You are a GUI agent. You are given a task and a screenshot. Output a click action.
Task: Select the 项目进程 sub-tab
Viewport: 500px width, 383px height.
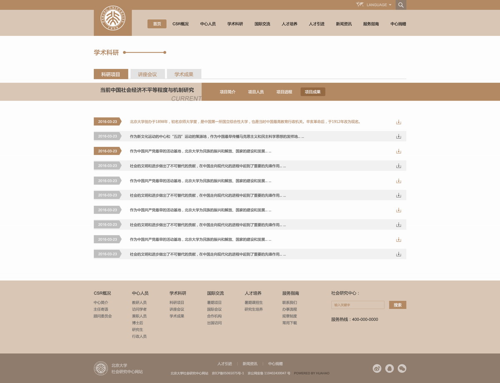[284, 92]
